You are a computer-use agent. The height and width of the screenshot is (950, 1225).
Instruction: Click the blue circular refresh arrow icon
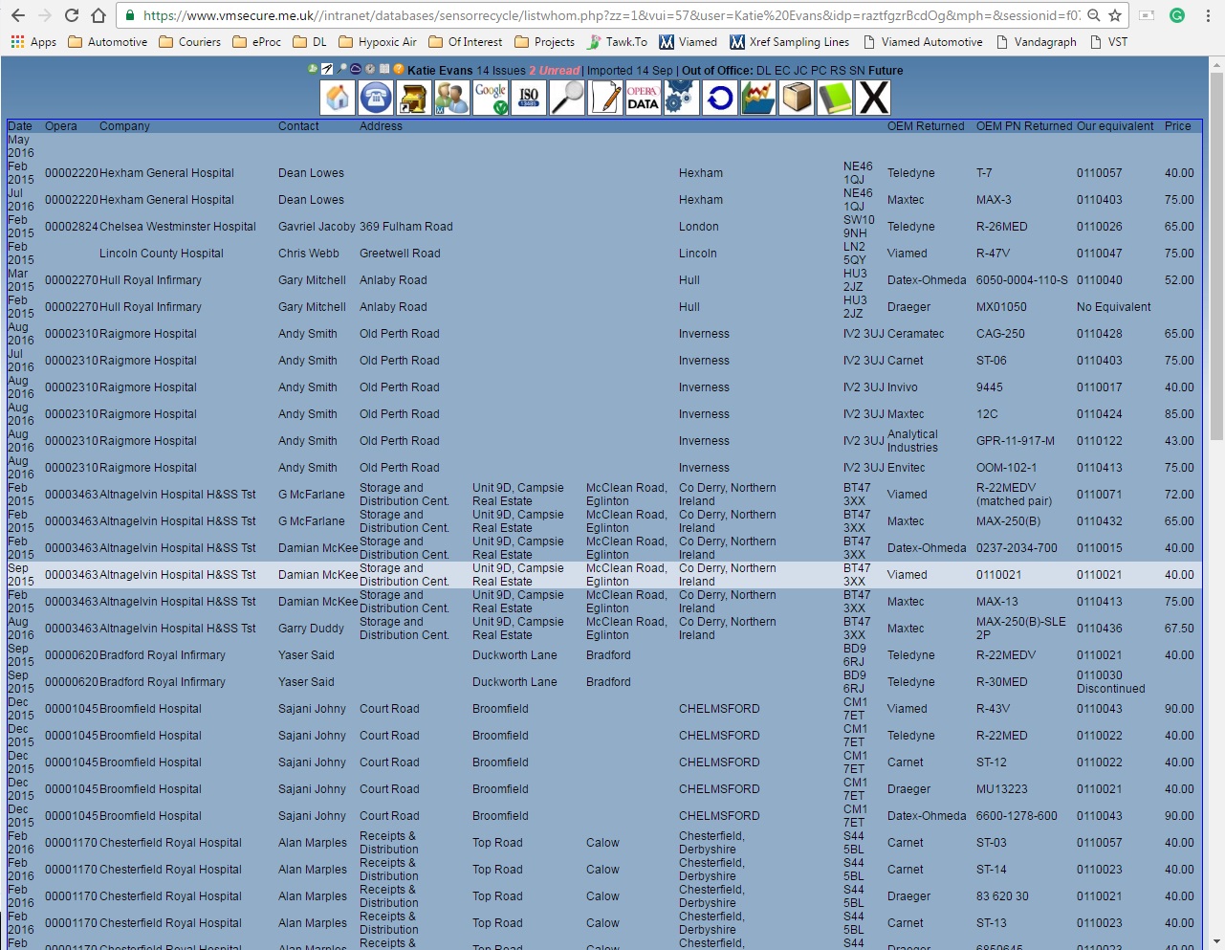720,98
